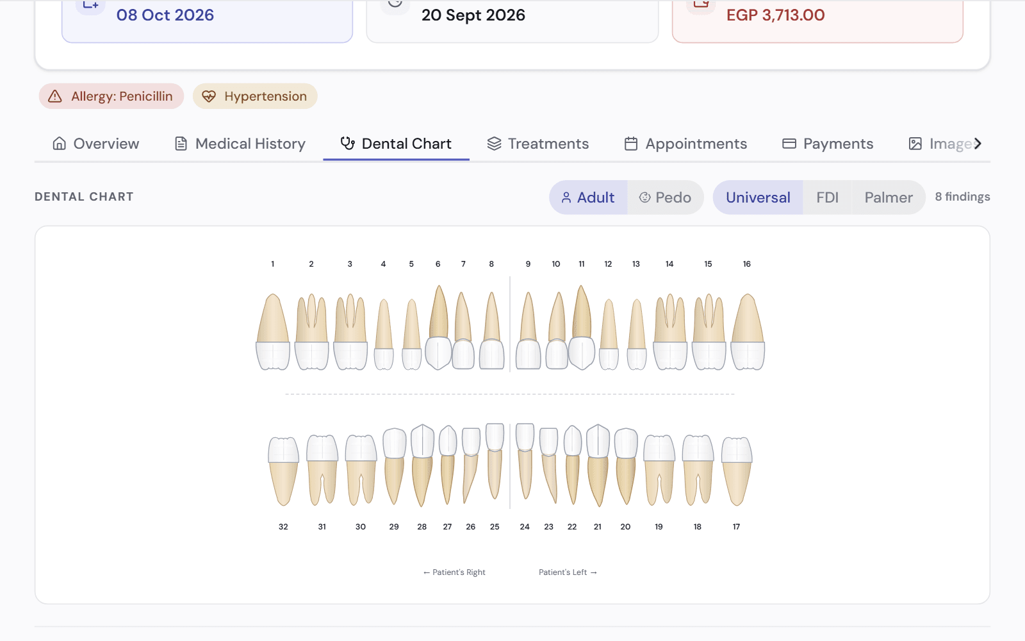Image resolution: width=1025 pixels, height=641 pixels.
Task: Select lower tooth 21 premolar
Action: click(598, 465)
